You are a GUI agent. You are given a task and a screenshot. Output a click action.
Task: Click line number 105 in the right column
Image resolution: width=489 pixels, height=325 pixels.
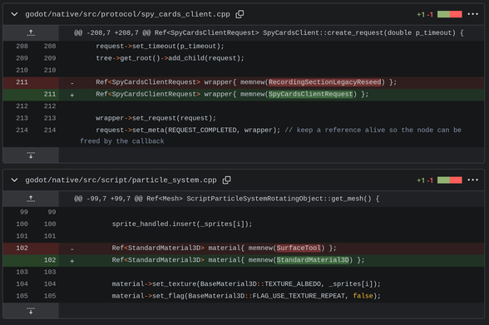click(50, 296)
